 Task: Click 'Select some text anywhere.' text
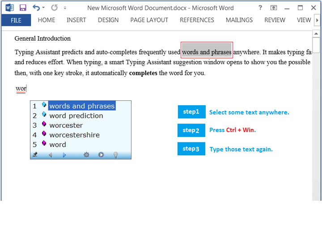coord(249,112)
